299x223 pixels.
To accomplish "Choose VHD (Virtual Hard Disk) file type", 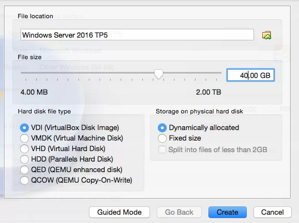I will (24, 149).
